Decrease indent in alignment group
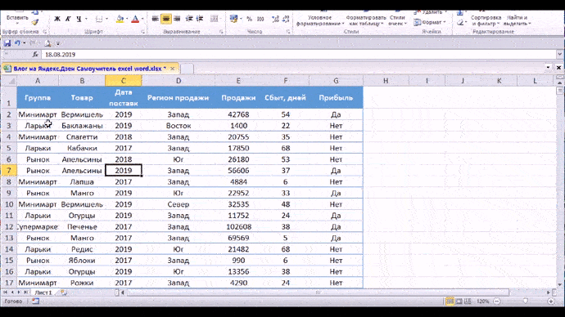 (x=189, y=19)
